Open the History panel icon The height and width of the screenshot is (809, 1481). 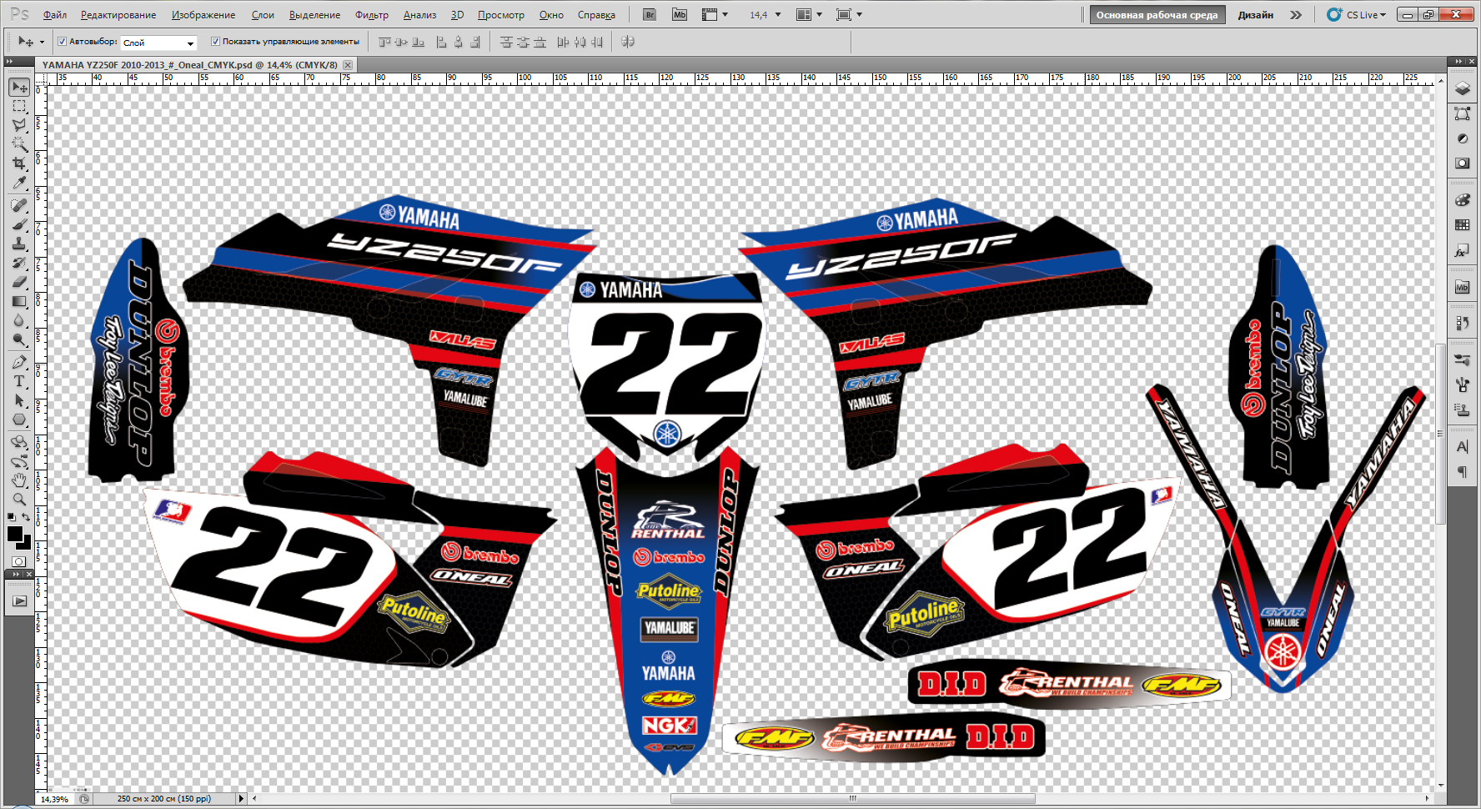pyautogui.click(x=1463, y=323)
